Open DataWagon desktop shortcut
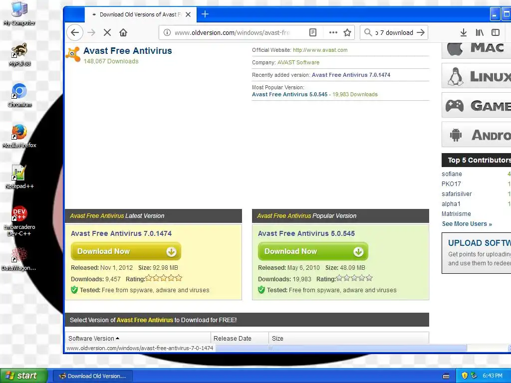Image resolution: width=511 pixels, height=383 pixels. [x=19, y=259]
